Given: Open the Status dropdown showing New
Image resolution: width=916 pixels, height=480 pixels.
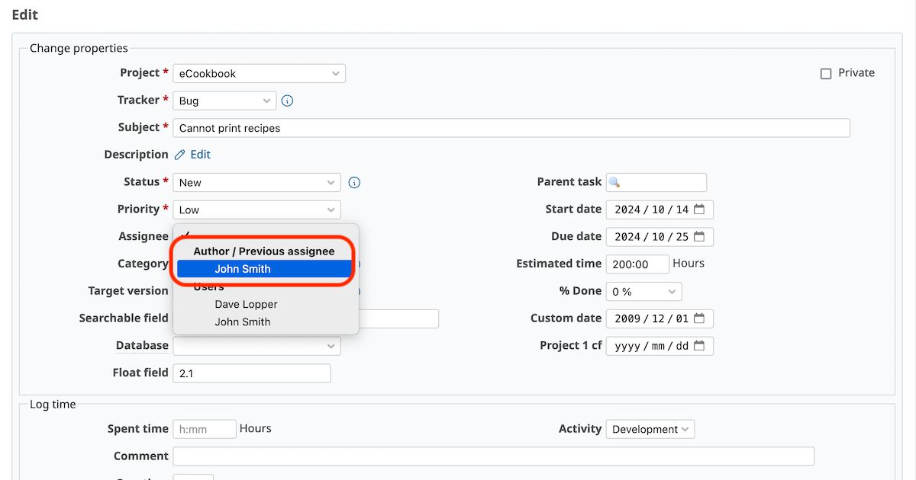Looking at the screenshot, I should coord(256,182).
